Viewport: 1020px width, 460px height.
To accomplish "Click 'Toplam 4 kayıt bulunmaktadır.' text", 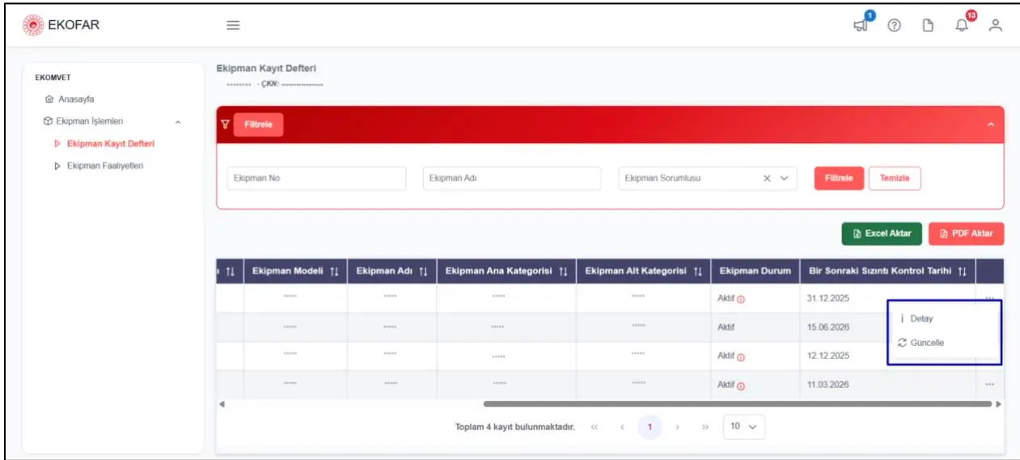I will (x=514, y=427).
